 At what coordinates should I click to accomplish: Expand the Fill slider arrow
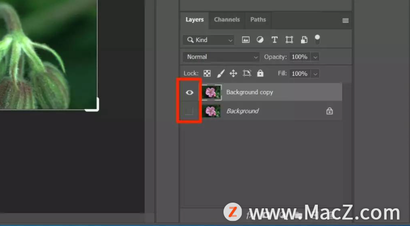coord(315,74)
